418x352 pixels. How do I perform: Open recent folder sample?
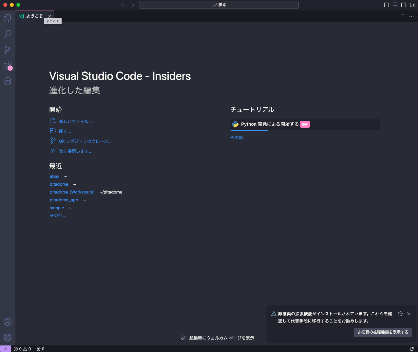(57, 208)
